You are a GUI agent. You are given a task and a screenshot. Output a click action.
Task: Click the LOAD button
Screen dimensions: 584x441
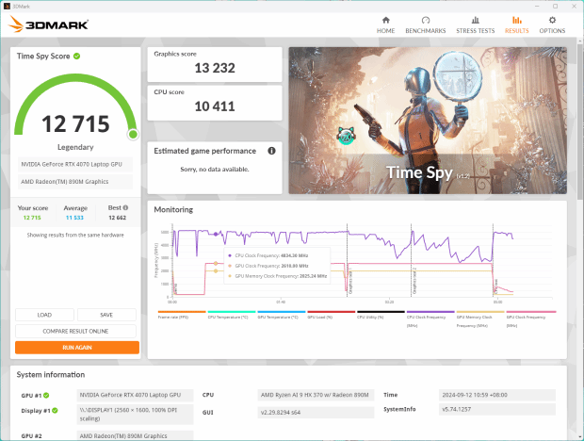coord(44,315)
